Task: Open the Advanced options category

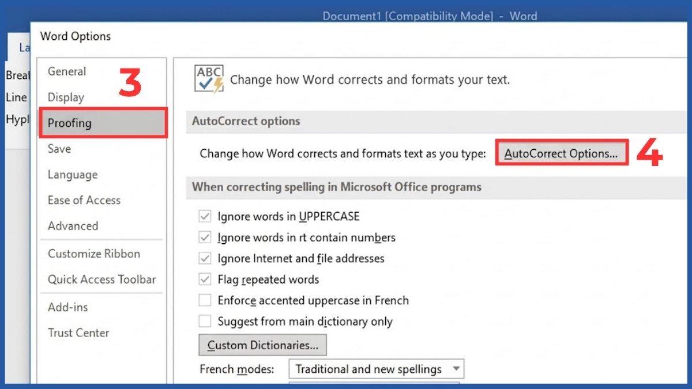Action: coord(73,226)
